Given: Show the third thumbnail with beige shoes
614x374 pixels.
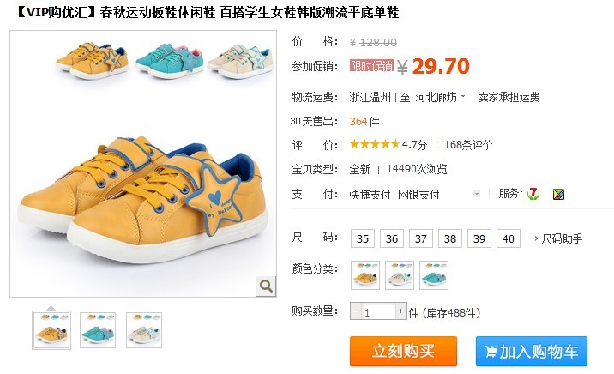Looking at the screenshot, I should point(144,330).
